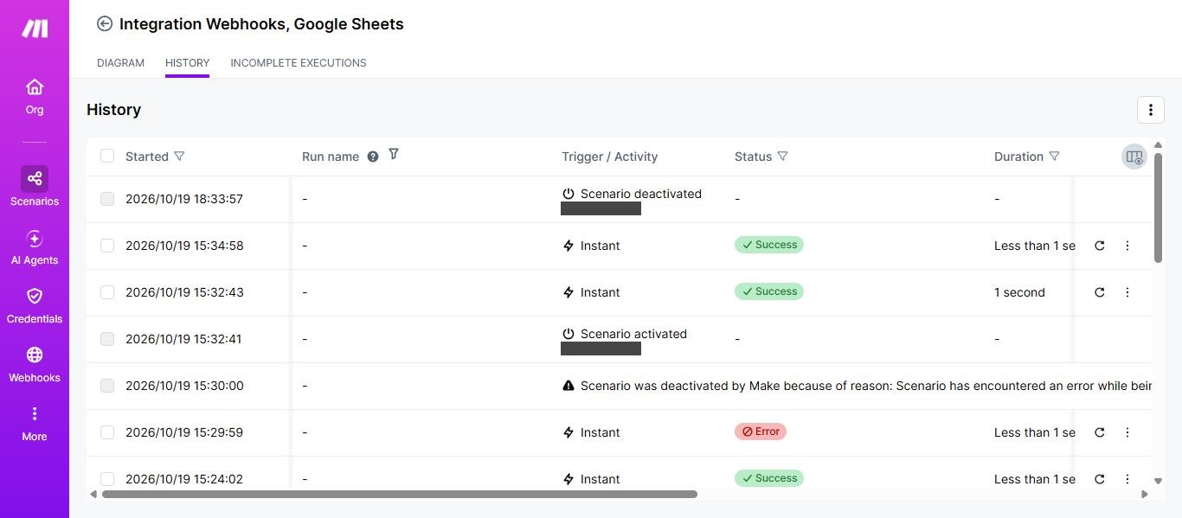This screenshot has height=518, width=1182.
Task: Click the Success badge in the 15:32:43 row
Action: point(769,291)
